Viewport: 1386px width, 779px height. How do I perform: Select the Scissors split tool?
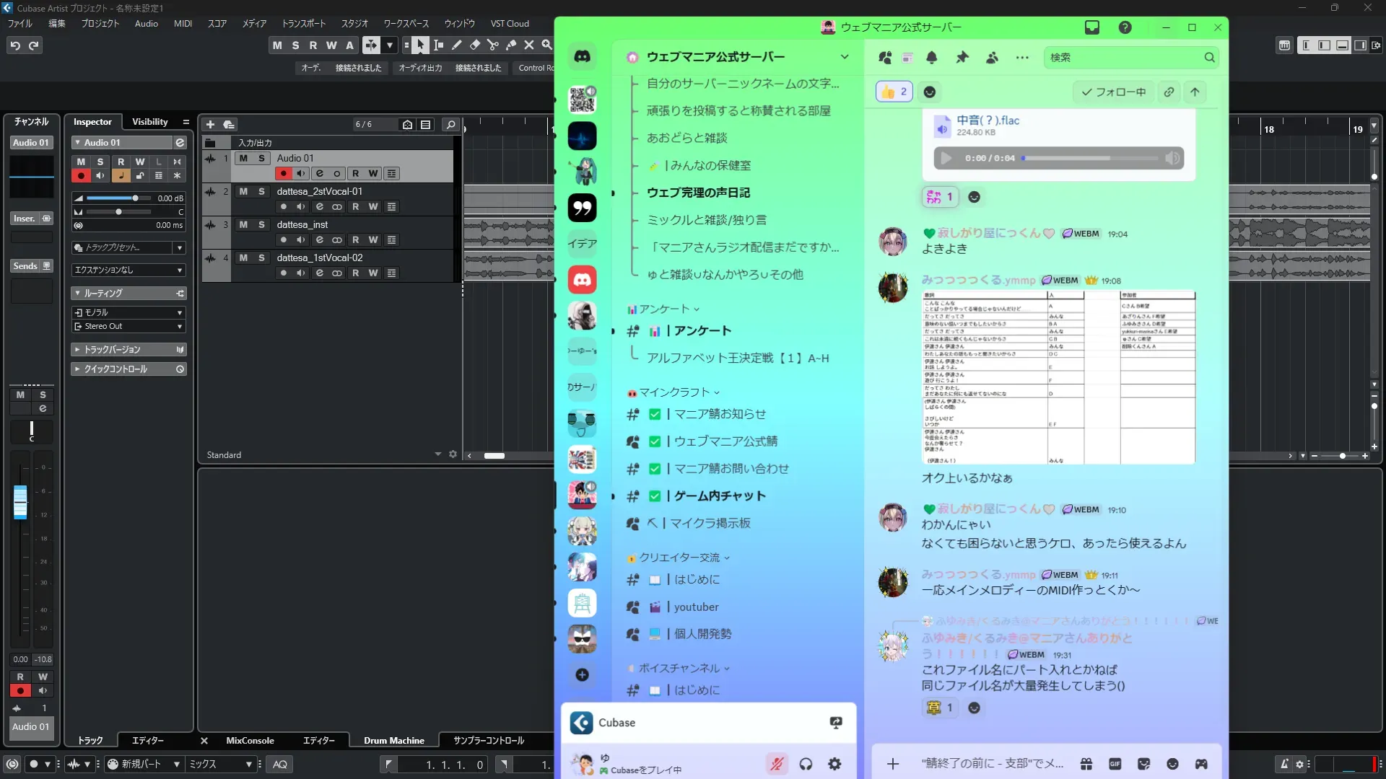coord(493,45)
